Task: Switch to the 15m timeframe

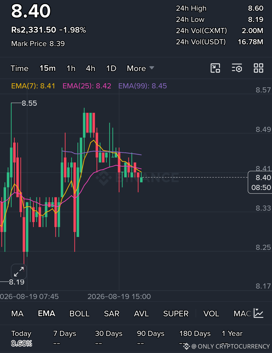Action: coord(48,68)
